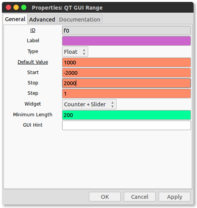Screen dimensions: 197x208
Task: Click the Start label text
Action: tap(33, 73)
